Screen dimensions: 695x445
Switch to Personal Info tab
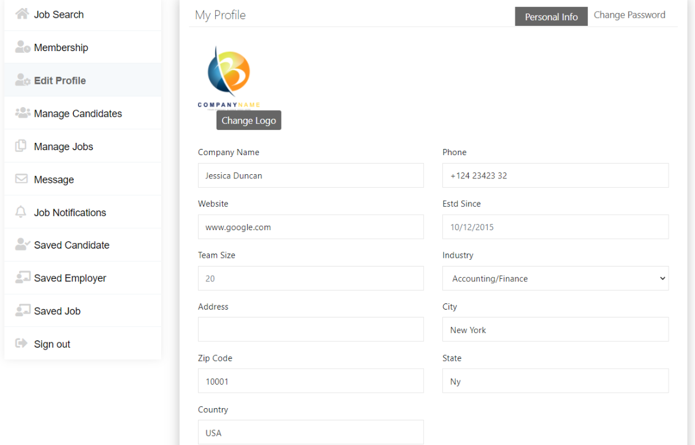(x=551, y=17)
